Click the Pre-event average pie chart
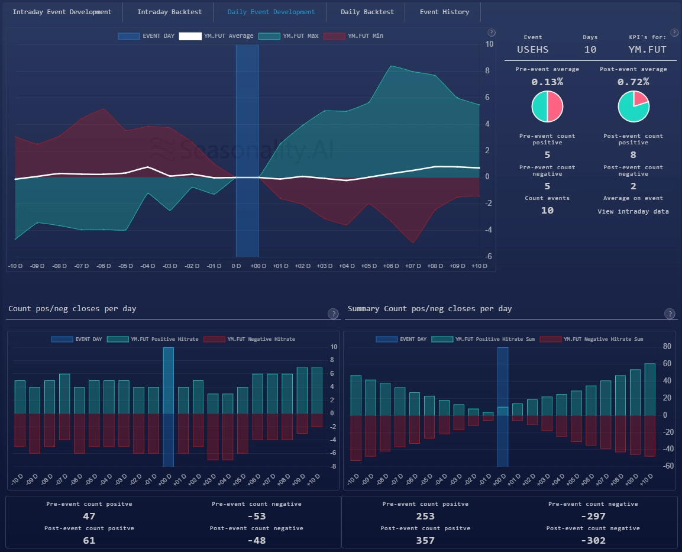 (x=547, y=107)
